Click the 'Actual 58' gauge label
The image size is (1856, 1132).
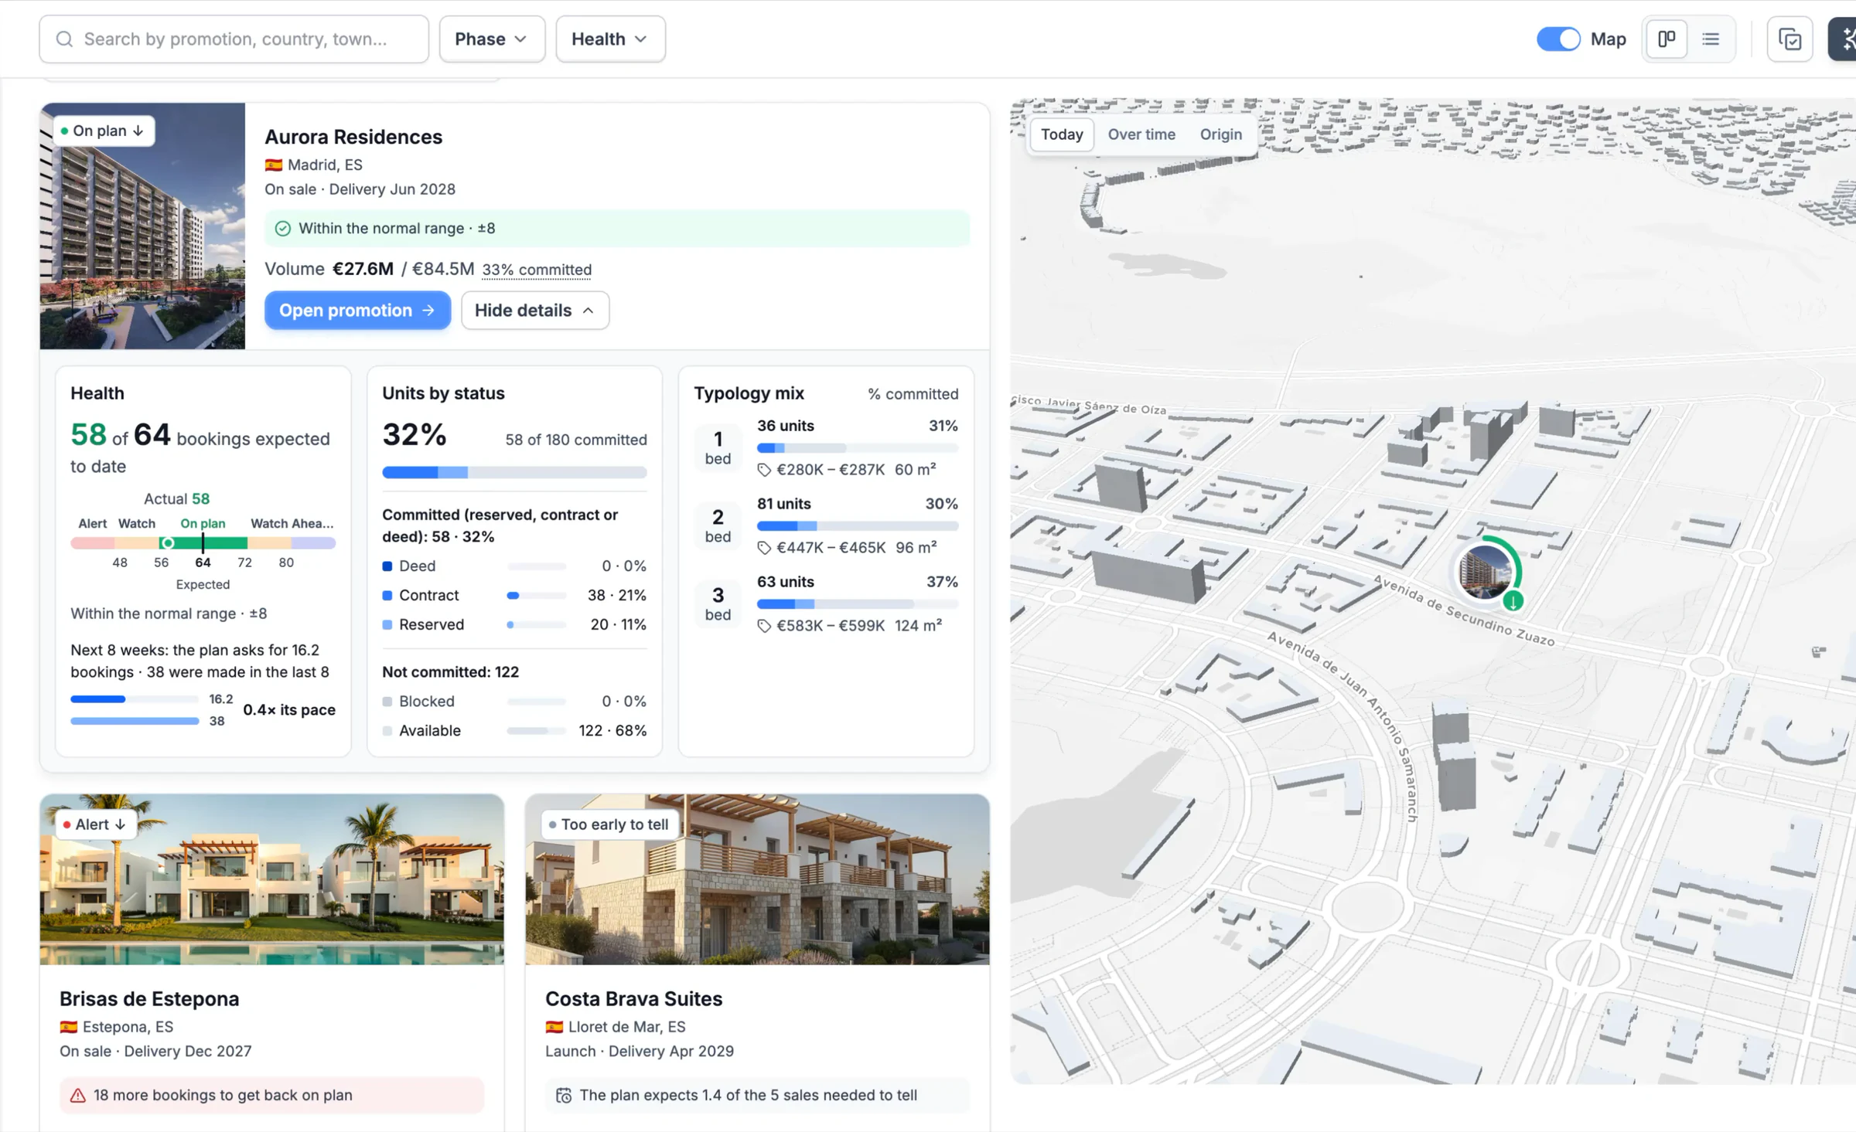coord(177,499)
